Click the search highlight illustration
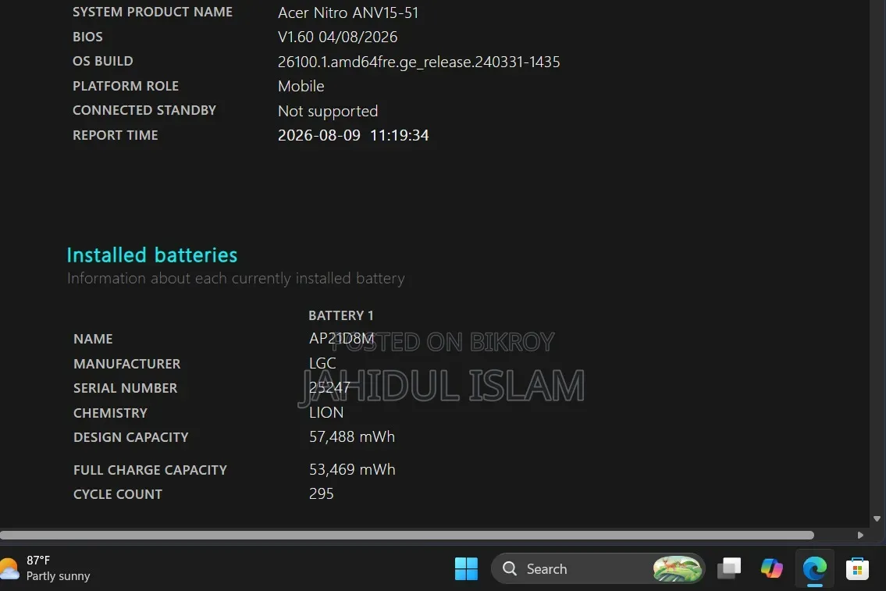Screen dimensions: 886x591 (677, 568)
